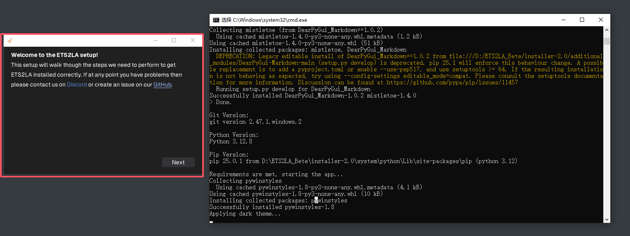Click the console scrollbar thumb

click(x=607, y=41)
